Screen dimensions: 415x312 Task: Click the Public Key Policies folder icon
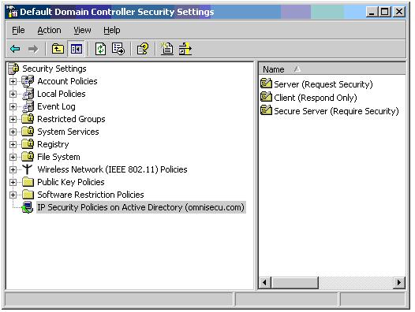point(28,182)
